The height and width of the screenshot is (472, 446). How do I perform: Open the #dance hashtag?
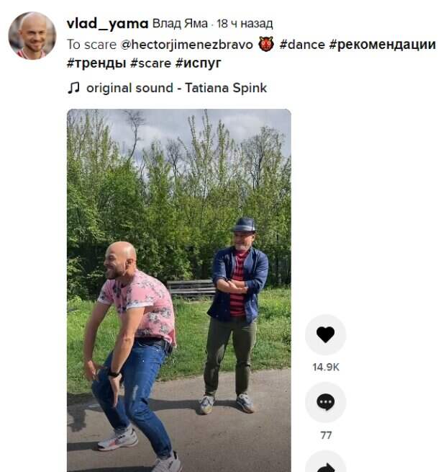[x=302, y=45]
